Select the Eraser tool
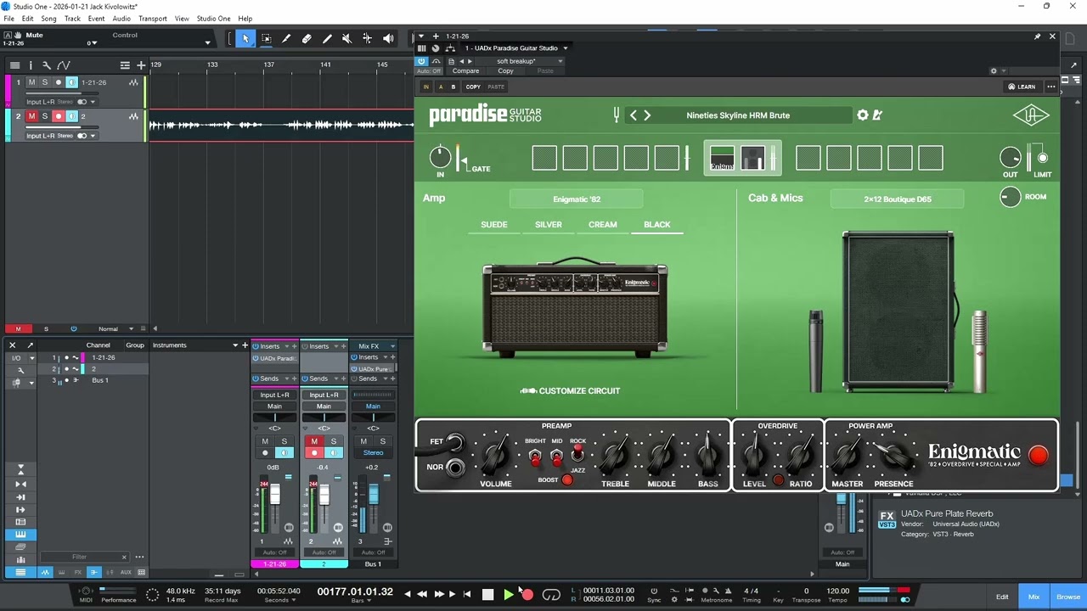Viewport: 1087px width, 611px height. pyautogui.click(x=307, y=38)
